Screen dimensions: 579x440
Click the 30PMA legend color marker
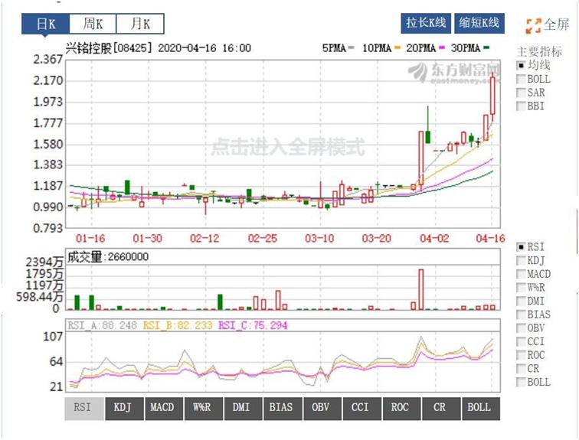pyautogui.click(x=486, y=48)
